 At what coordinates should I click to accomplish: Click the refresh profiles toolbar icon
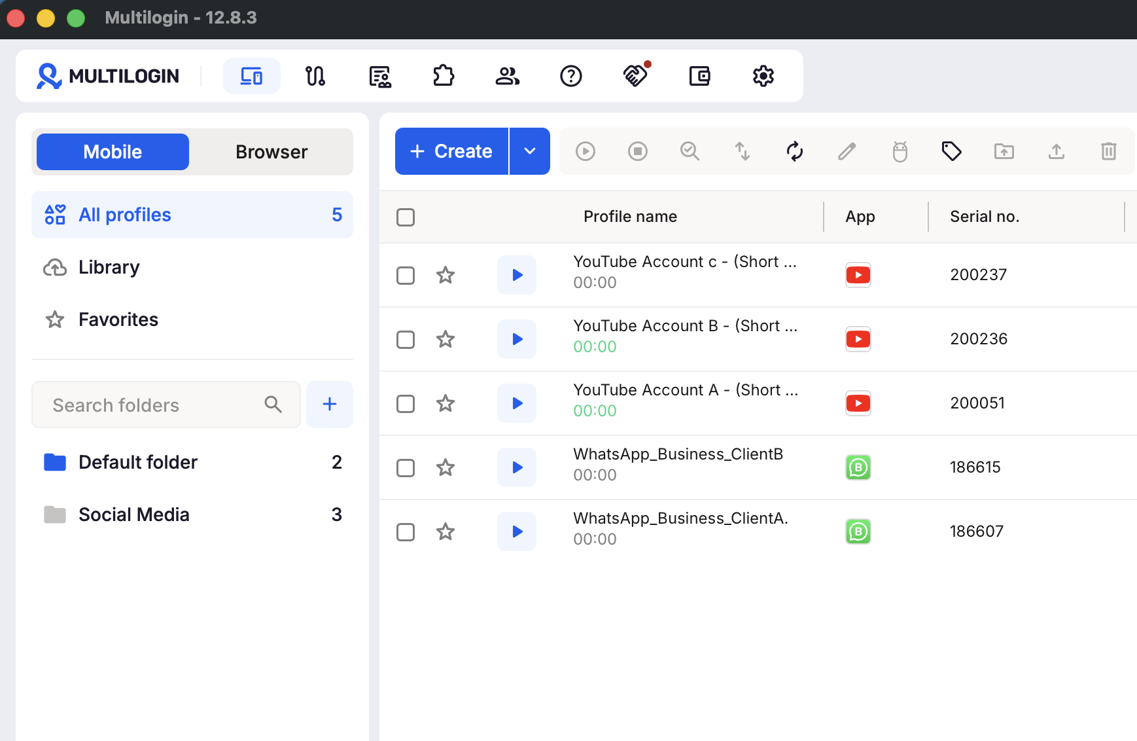coord(795,151)
